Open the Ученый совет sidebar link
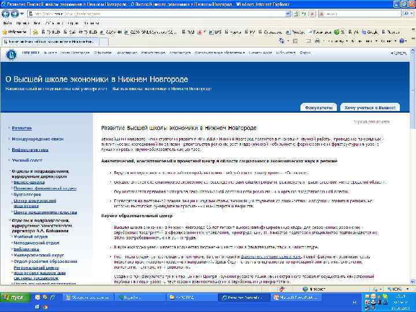The width and height of the screenshot is (416, 312). pyautogui.click(x=27, y=161)
